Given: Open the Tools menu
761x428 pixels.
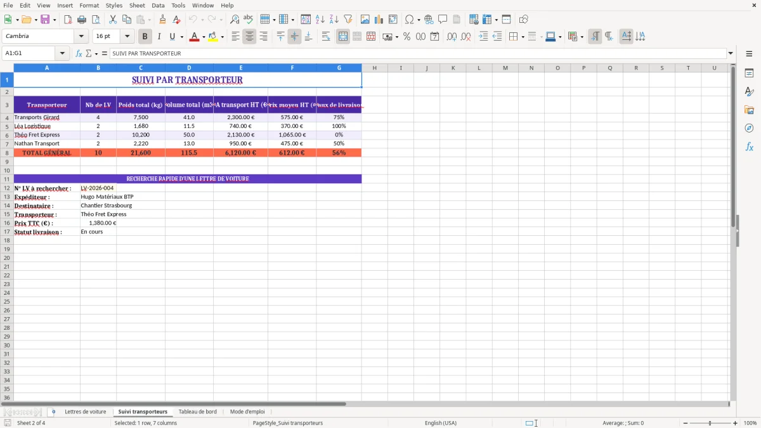Looking at the screenshot, I should (178, 5).
